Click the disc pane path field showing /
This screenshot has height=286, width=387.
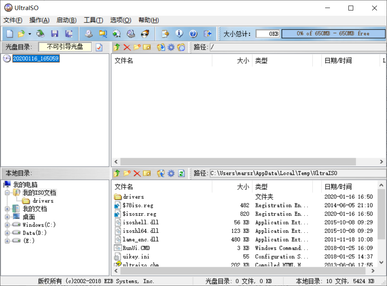tap(298, 47)
